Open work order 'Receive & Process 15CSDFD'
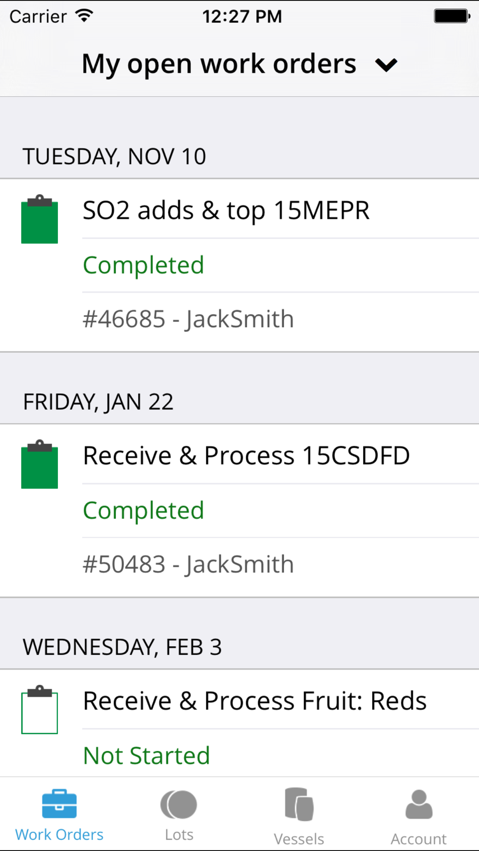479x851 pixels. (246, 456)
